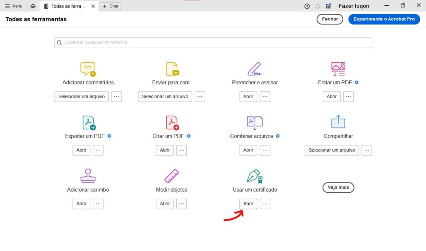This screenshot has width=426, height=251.
Task: Click Abrir under Medir objetos
Action: tap(165, 204)
